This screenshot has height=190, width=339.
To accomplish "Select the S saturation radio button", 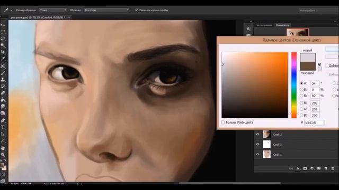I will [301, 89].
